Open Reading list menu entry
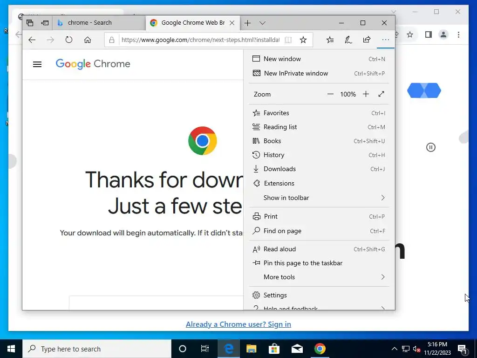The image size is (477, 358). coord(319,127)
